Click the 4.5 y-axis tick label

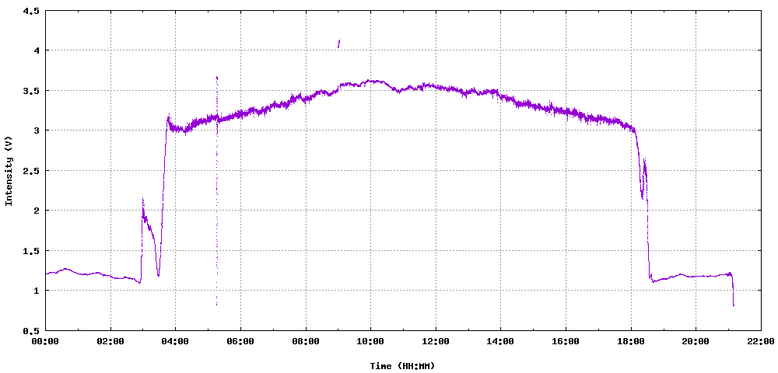pyautogui.click(x=31, y=10)
